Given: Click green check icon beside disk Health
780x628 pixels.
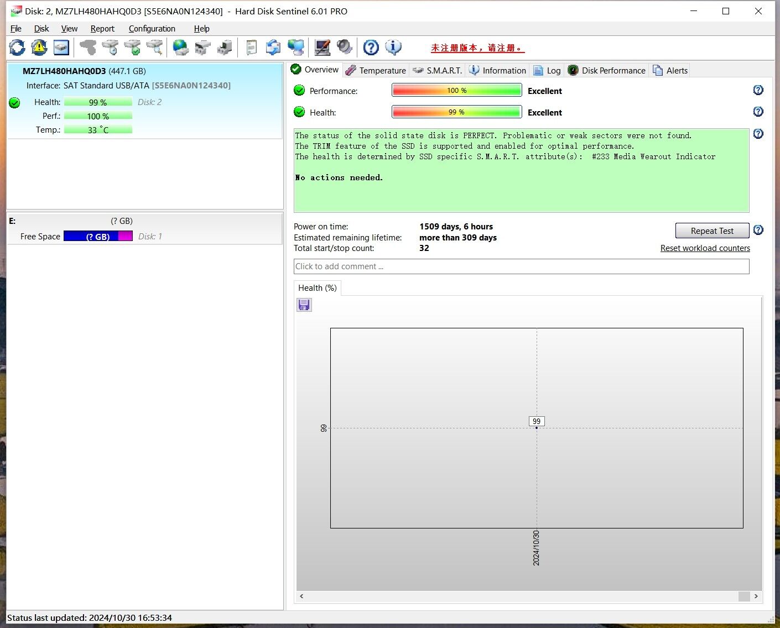Looking at the screenshot, I should click(x=15, y=103).
